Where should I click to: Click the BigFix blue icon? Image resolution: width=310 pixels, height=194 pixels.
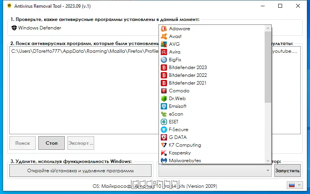coord(164,60)
